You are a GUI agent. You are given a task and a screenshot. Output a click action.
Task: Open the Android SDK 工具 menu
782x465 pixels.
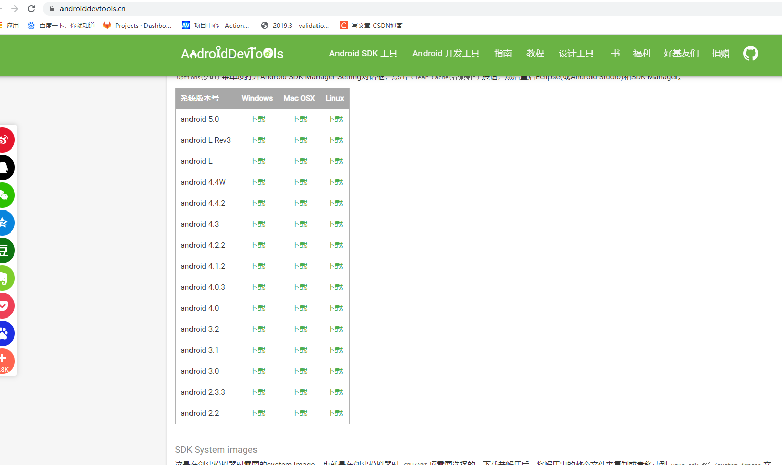click(363, 53)
